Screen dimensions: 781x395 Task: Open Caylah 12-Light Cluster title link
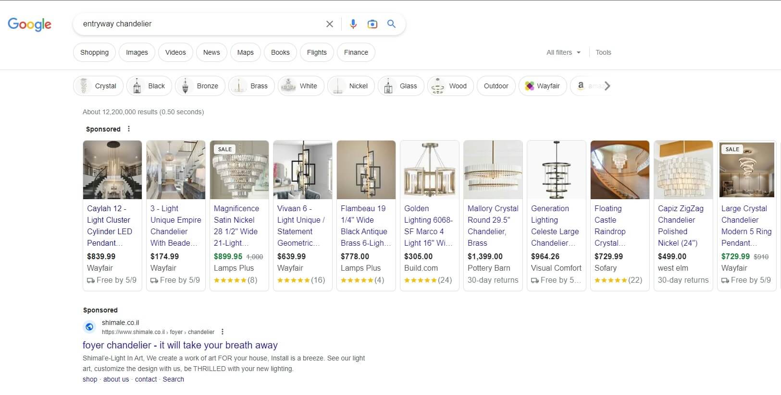(110, 226)
